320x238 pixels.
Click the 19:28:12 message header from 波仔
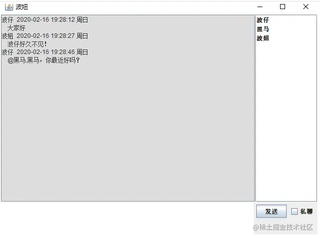click(44, 20)
